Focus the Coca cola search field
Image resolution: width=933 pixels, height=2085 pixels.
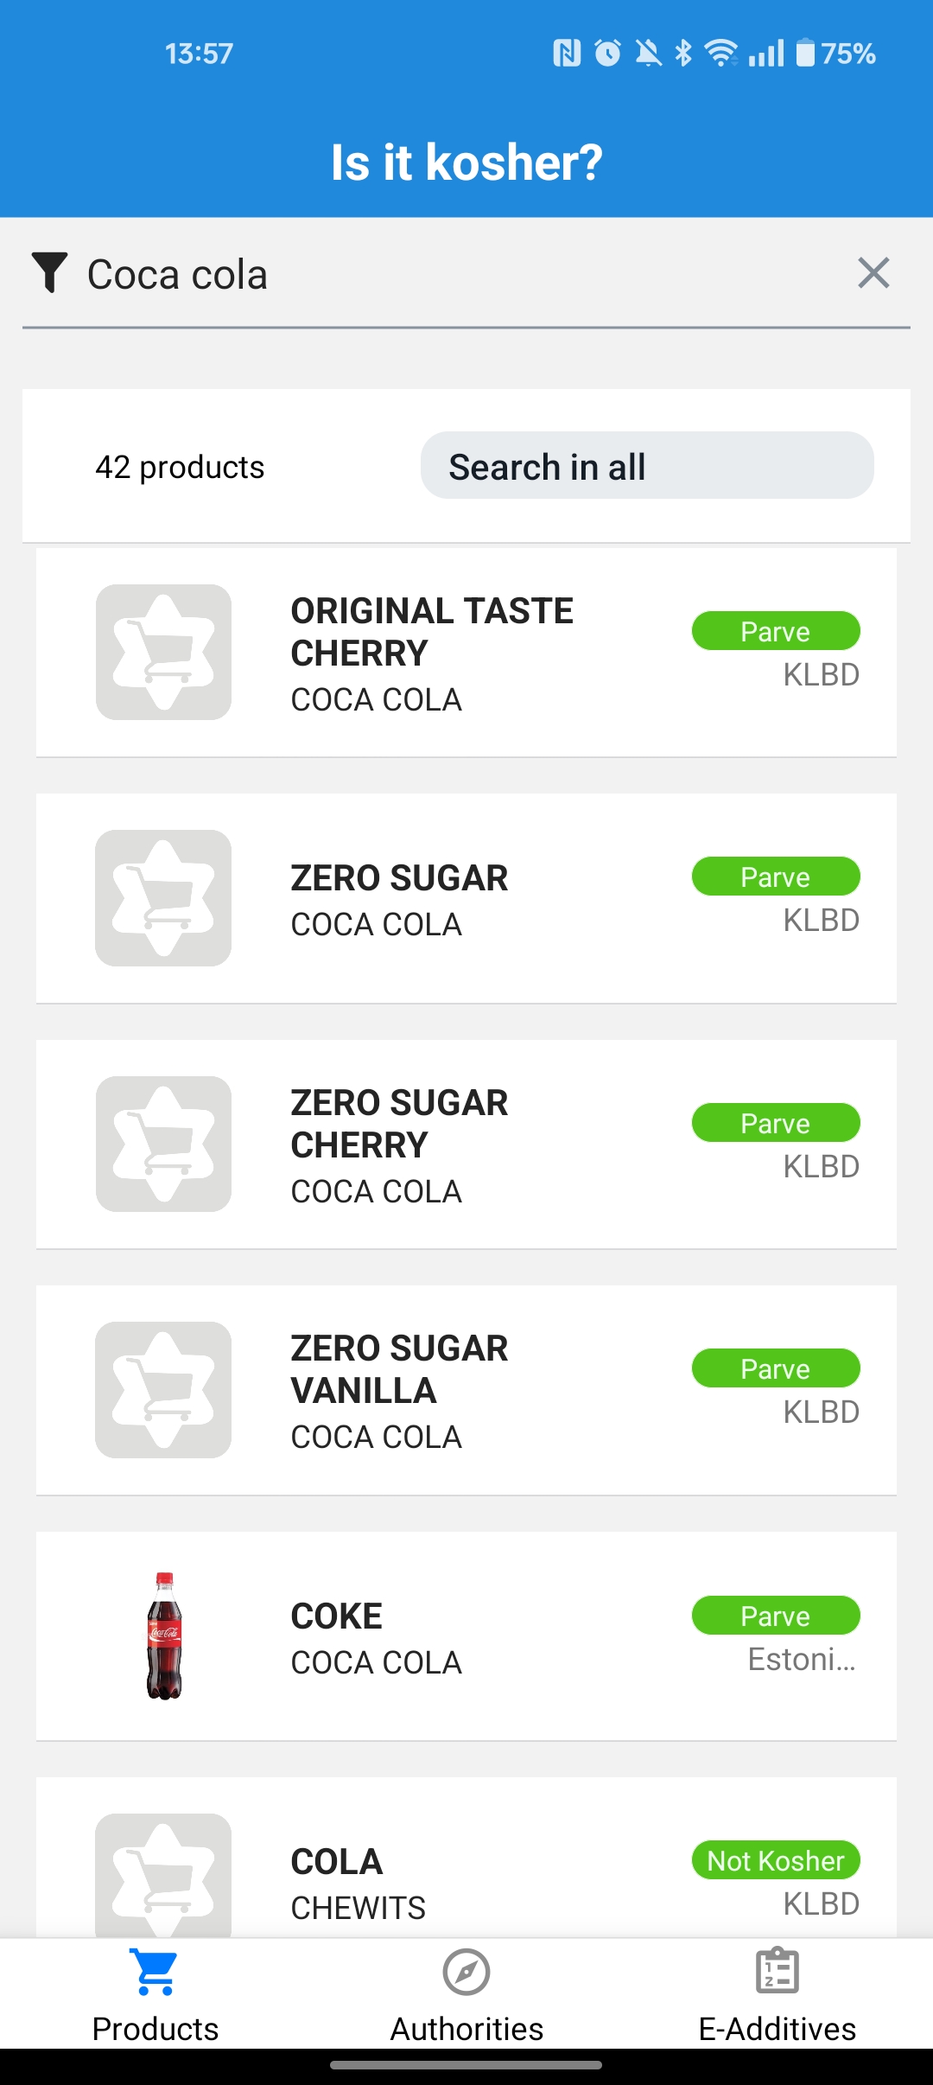tap(466, 274)
